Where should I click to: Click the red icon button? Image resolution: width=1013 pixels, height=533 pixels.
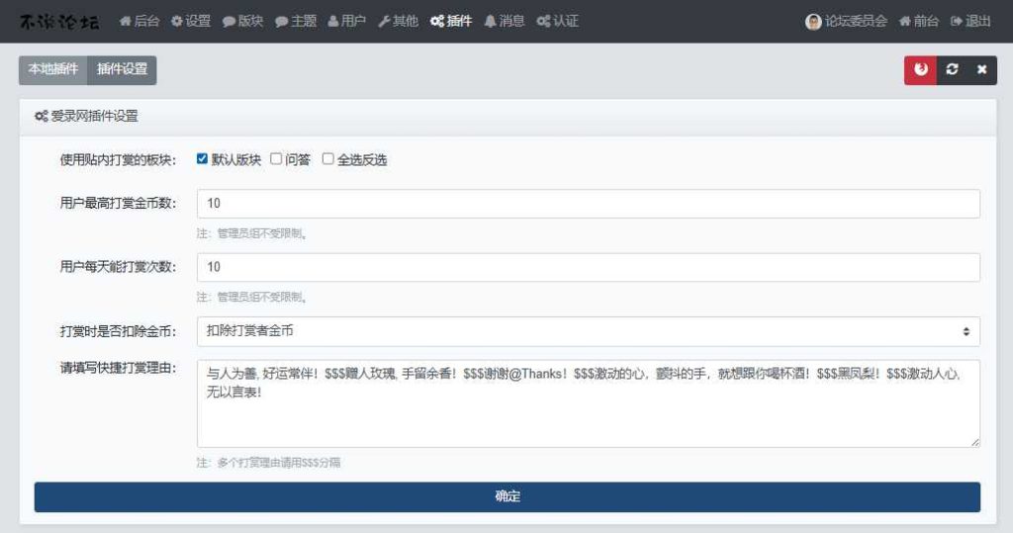click(921, 70)
